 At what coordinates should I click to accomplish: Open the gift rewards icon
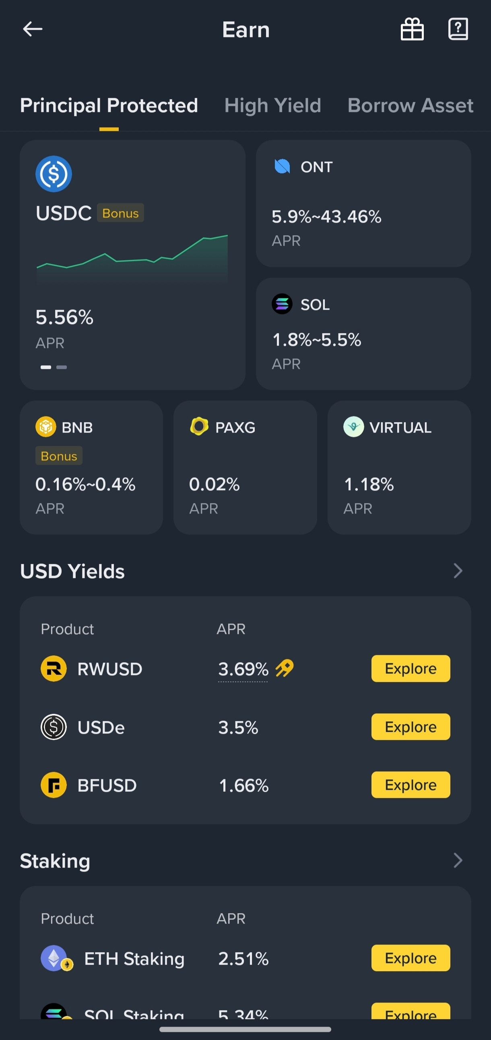point(412,29)
